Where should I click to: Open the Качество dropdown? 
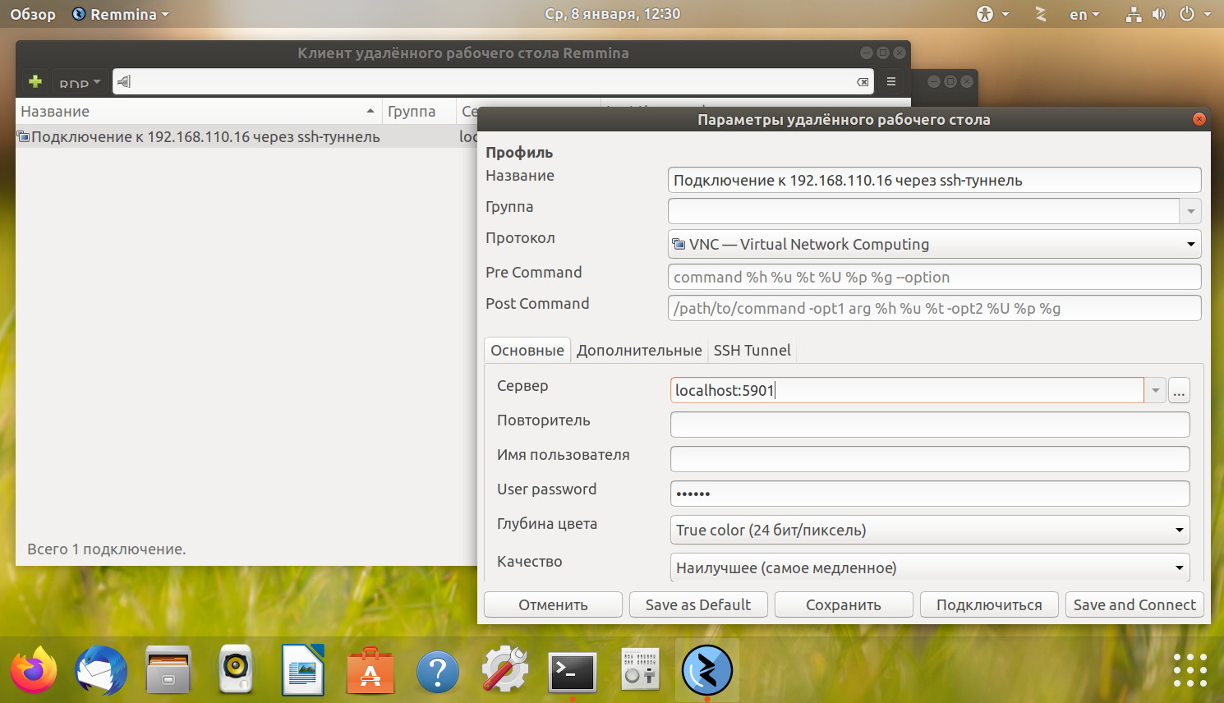coord(930,567)
